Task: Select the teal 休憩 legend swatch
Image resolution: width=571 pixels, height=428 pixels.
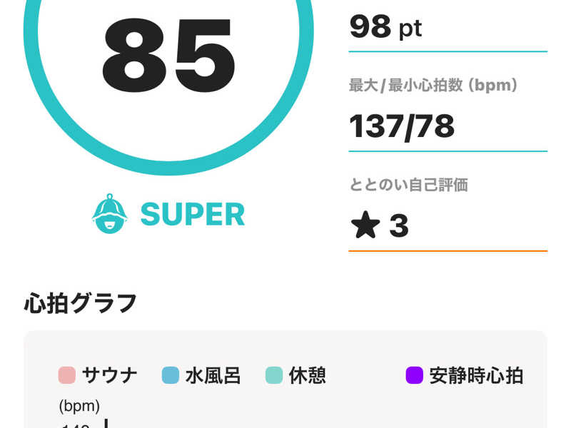Action: (274, 375)
